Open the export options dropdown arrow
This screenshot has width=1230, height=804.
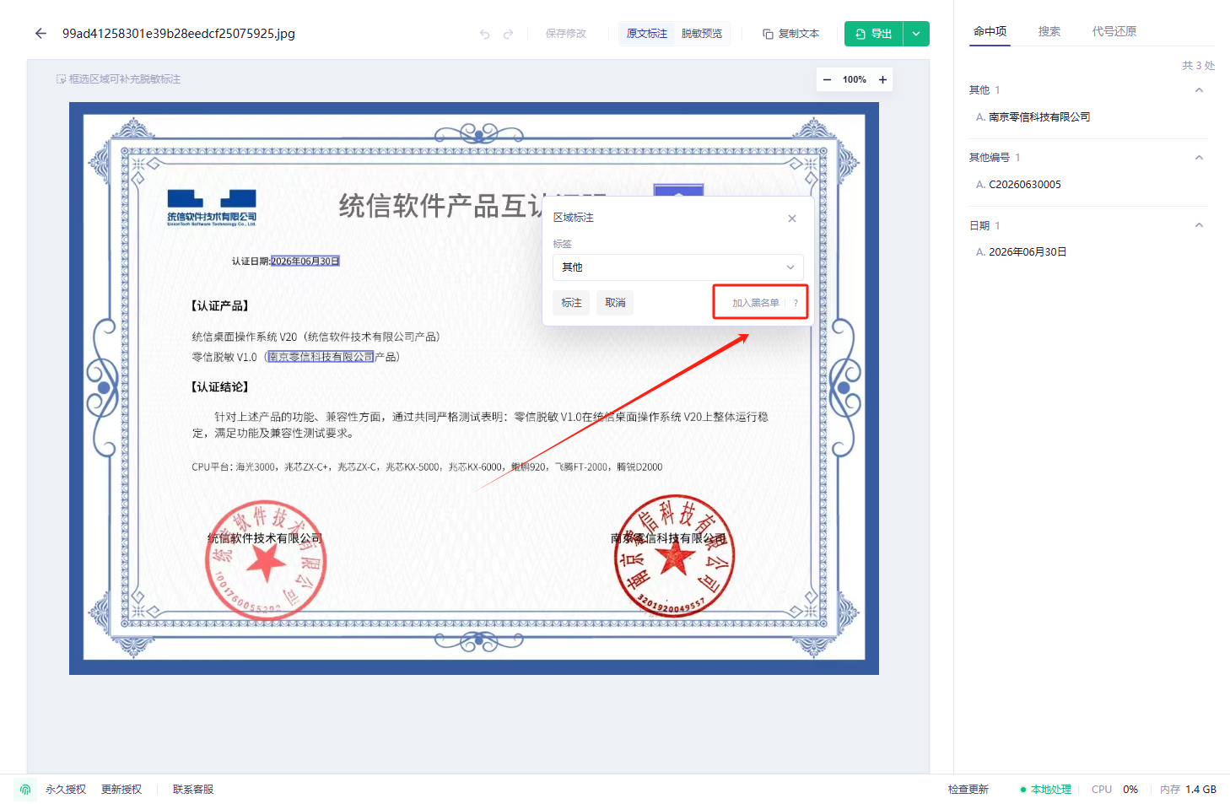916,34
